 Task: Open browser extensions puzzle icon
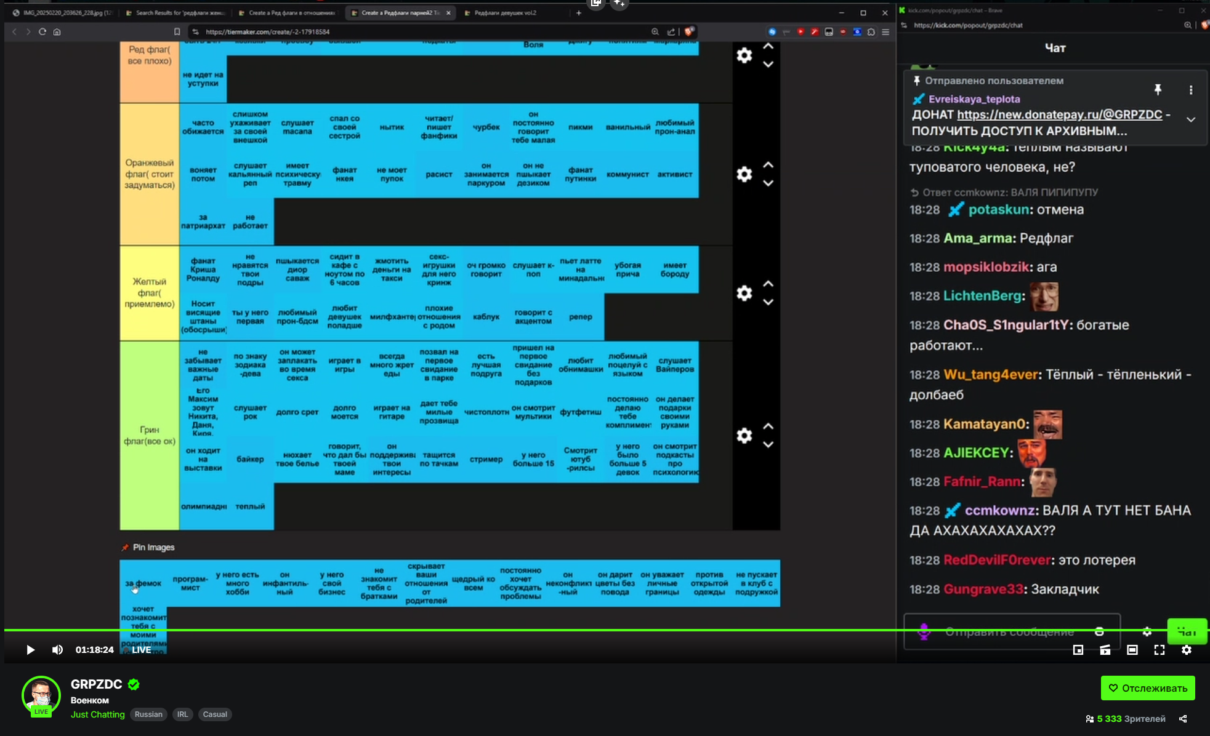(x=871, y=32)
